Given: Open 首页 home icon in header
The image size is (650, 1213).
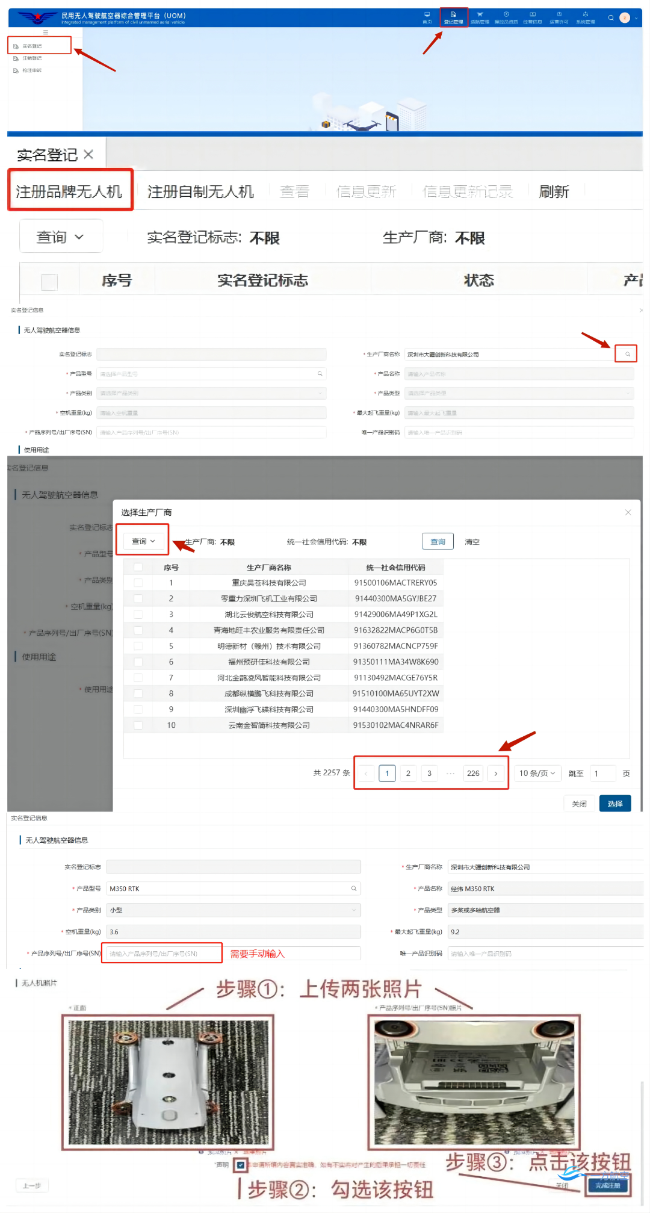Looking at the screenshot, I should (x=427, y=17).
